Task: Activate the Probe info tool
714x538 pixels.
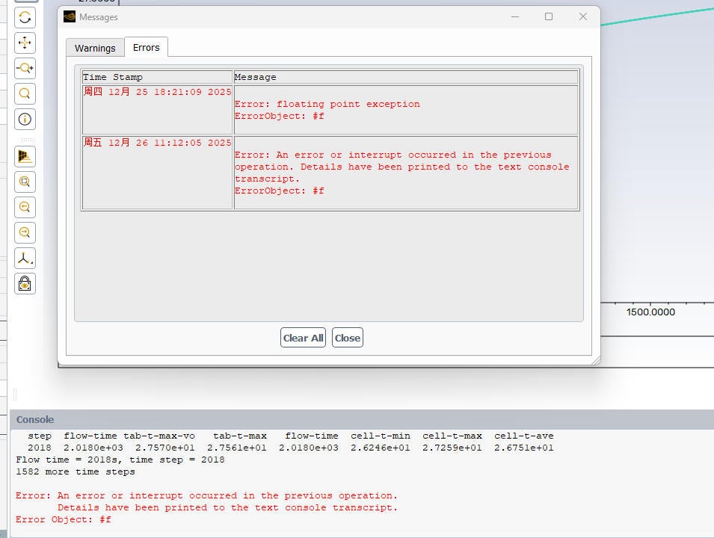Action: click(x=25, y=120)
